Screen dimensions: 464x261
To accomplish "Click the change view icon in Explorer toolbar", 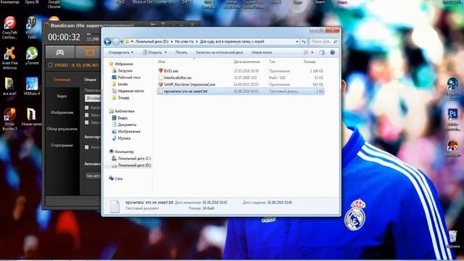I will (306, 52).
